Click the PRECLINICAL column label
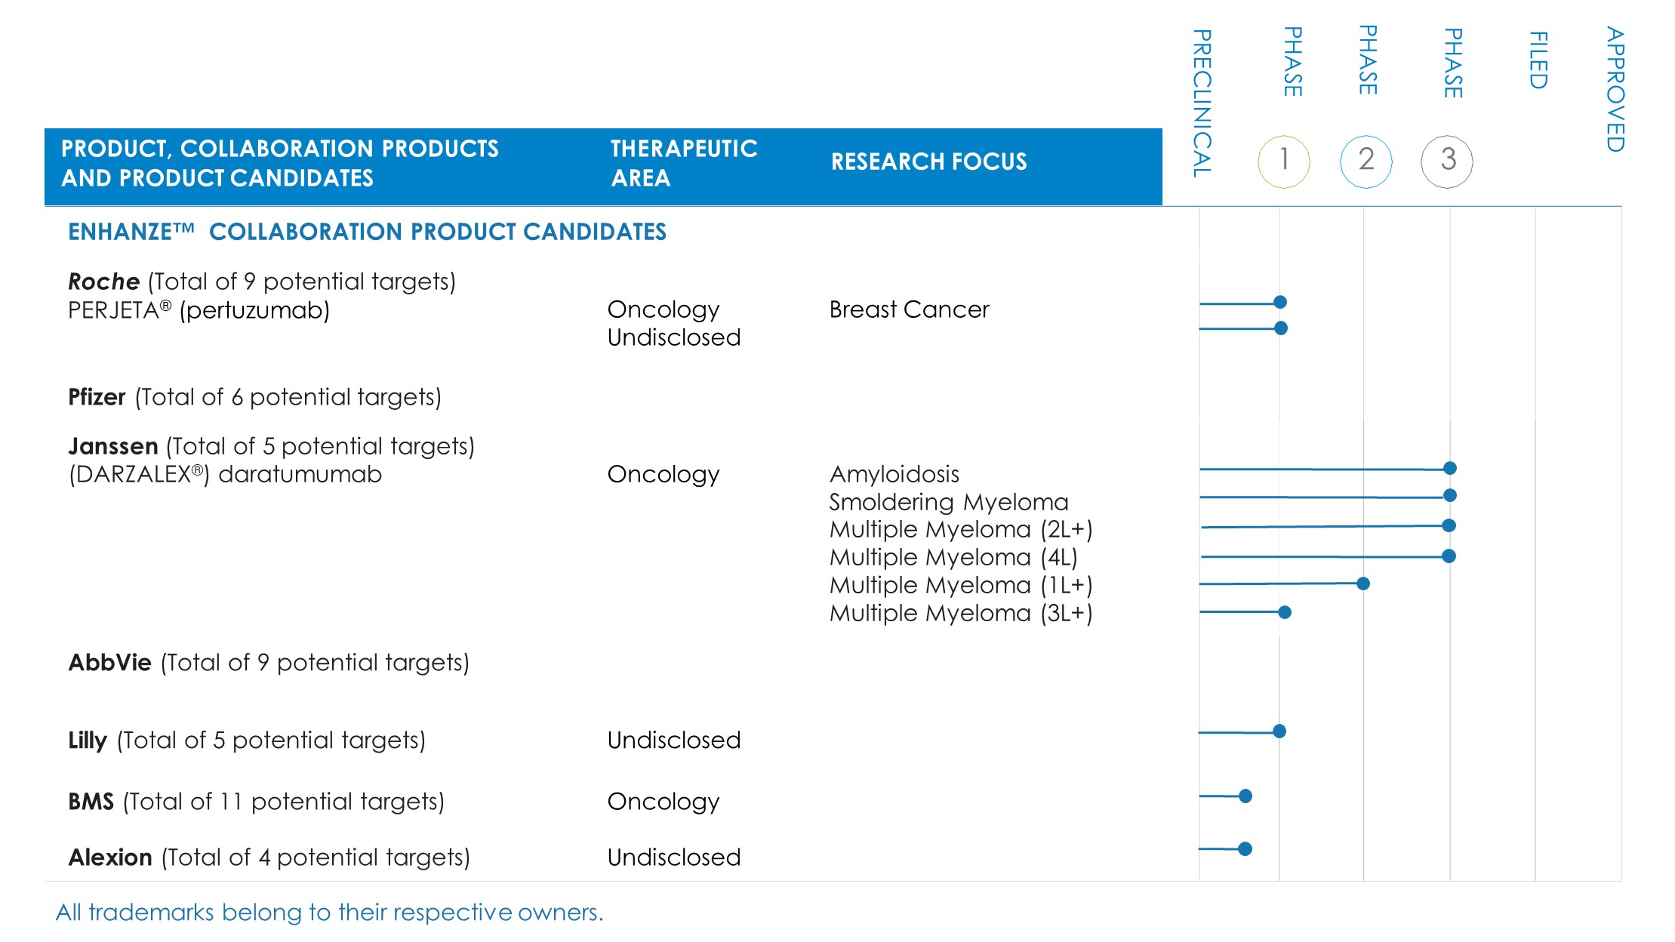The width and height of the screenshot is (1675, 942). tap(1202, 103)
